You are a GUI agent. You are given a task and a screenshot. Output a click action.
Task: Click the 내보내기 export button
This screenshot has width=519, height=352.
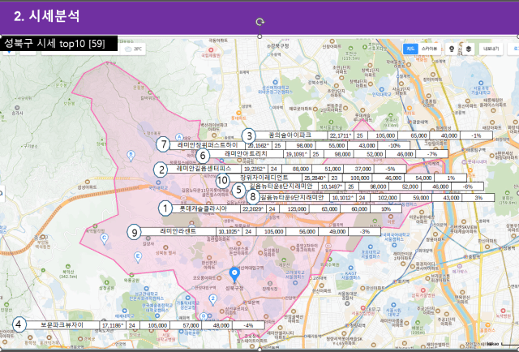[x=491, y=49]
